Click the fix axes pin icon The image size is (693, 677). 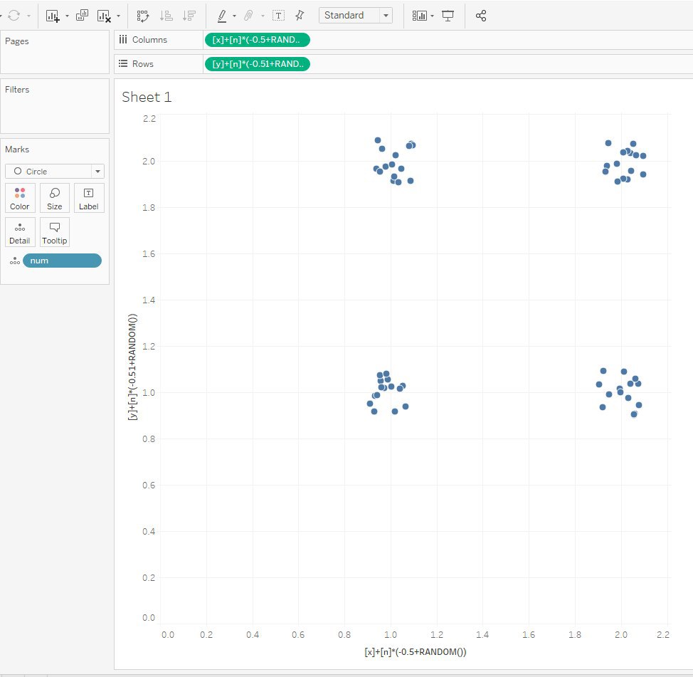300,16
